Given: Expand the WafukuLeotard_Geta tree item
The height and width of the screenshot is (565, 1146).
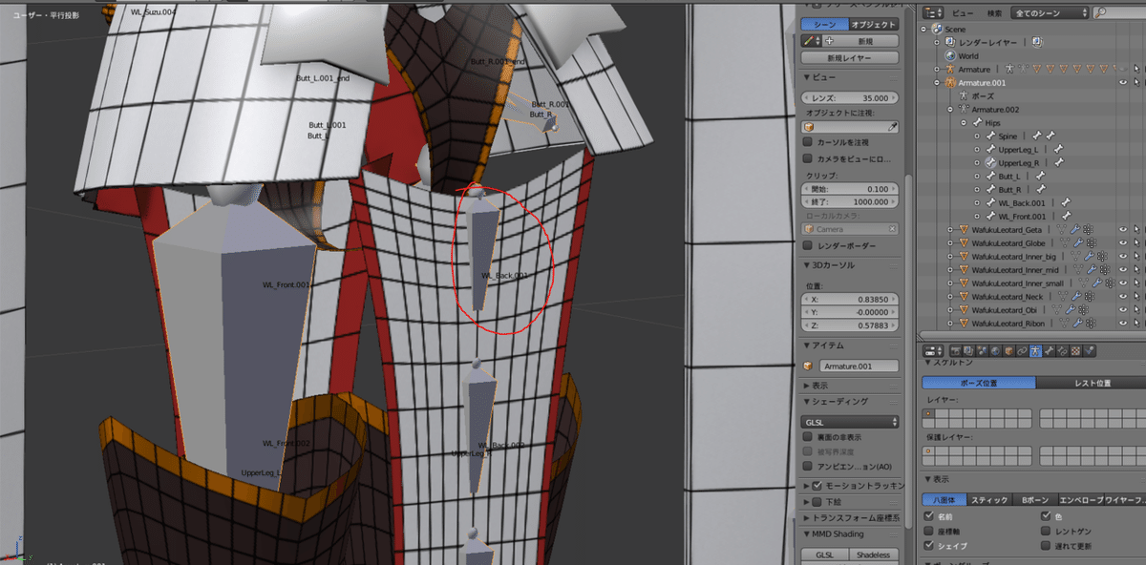Looking at the screenshot, I should pos(950,230).
